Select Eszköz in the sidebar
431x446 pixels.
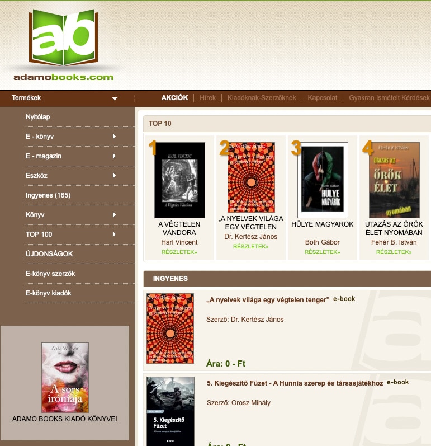36,176
